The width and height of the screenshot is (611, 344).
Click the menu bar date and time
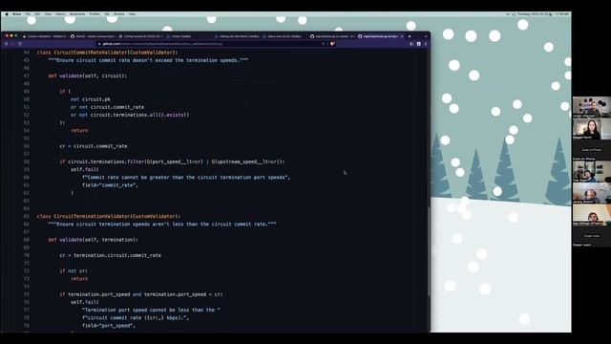point(543,14)
